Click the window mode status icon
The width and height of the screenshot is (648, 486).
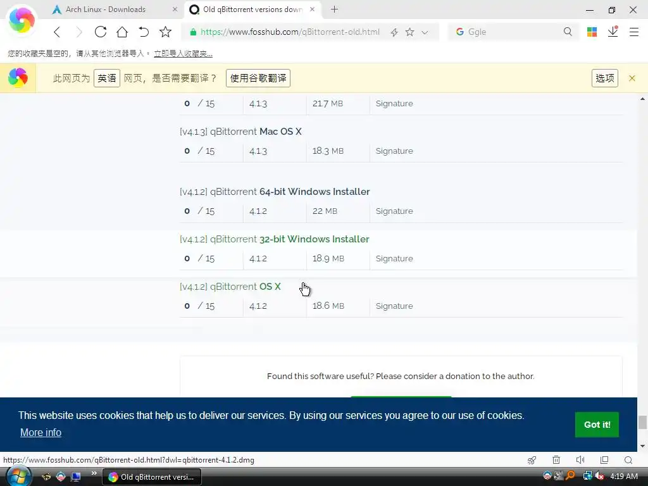(604, 460)
